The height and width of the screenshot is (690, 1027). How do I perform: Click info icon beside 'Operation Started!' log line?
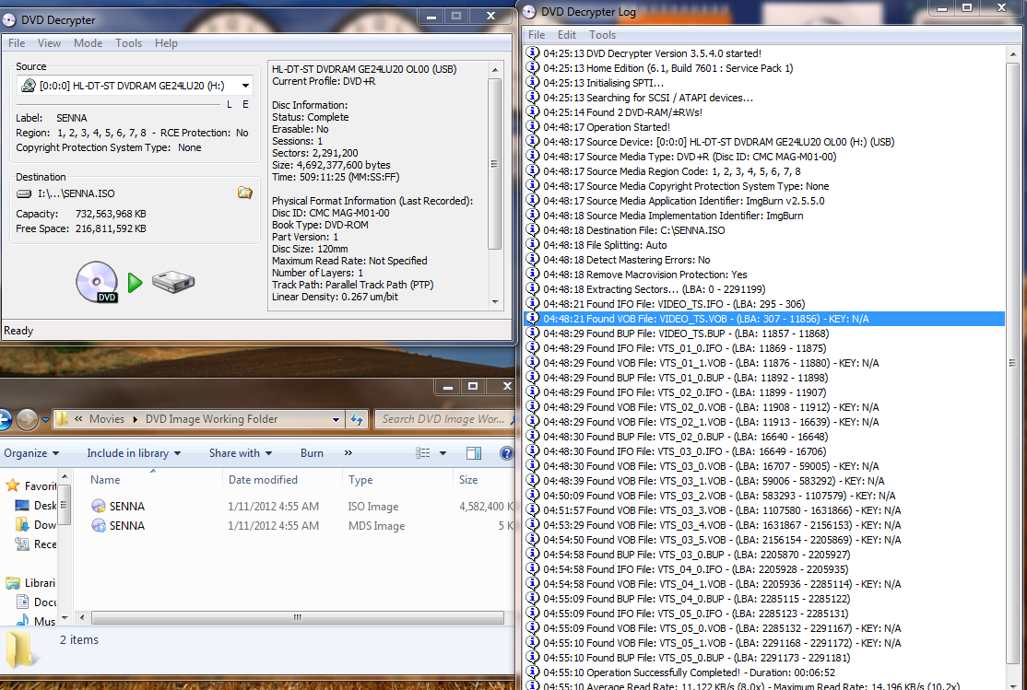(x=533, y=126)
